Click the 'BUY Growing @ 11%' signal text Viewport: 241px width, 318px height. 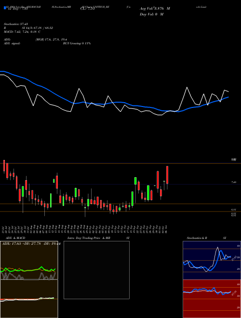[x=77, y=43]
